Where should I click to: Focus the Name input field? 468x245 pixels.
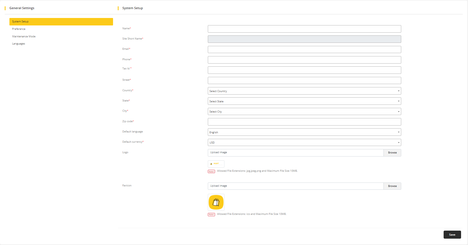304,29
